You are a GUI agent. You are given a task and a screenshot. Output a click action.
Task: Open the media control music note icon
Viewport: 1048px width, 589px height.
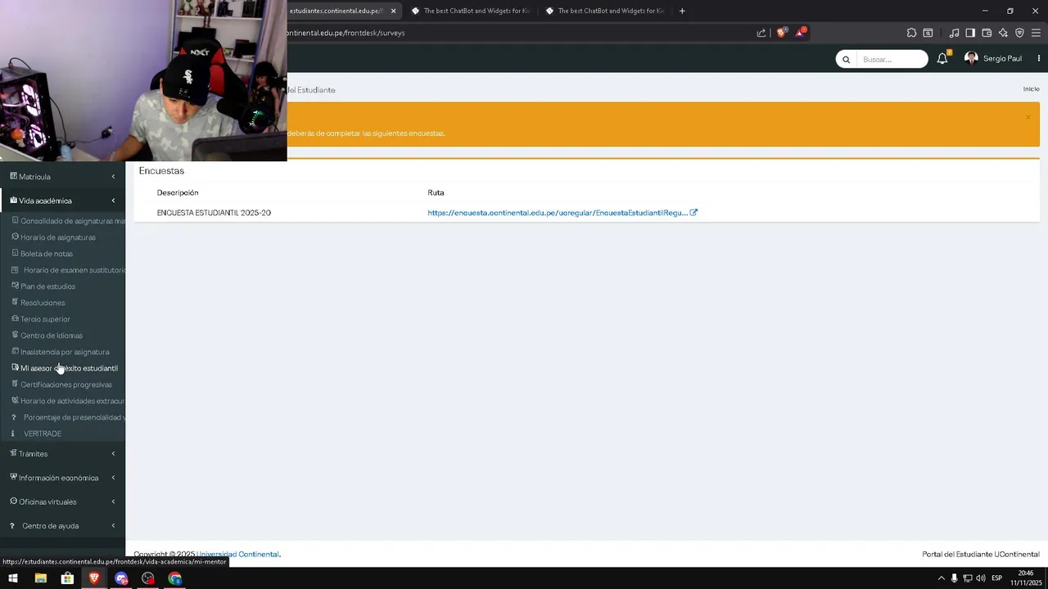(x=954, y=33)
